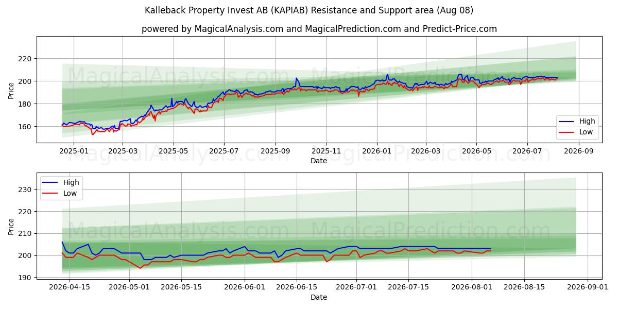Click the '2026-05-15' tick label on bottom chart
Screen dimensions: 618x309
click(181, 288)
